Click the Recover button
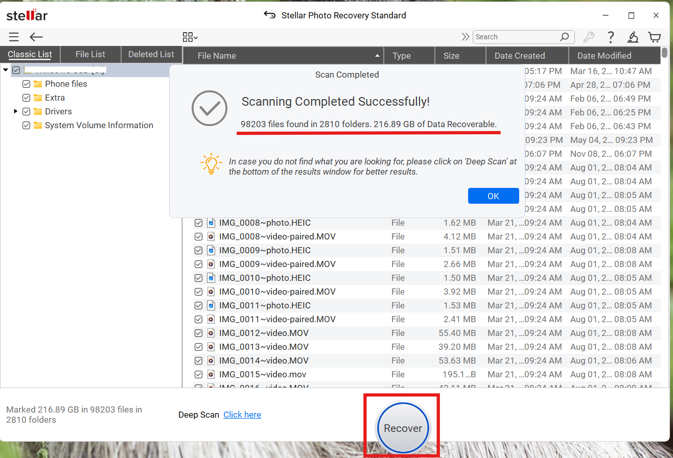The height and width of the screenshot is (458, 673). click(x=403, y=428)
